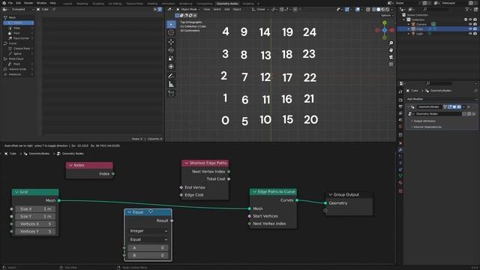Open the Add Modifier dropdown
Viewport: 480px width, 270px height.
tap(442, 99)
